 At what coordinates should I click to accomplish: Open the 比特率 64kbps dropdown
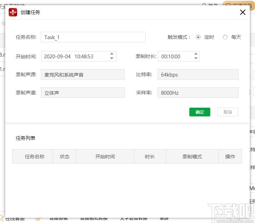click(198, 74)
